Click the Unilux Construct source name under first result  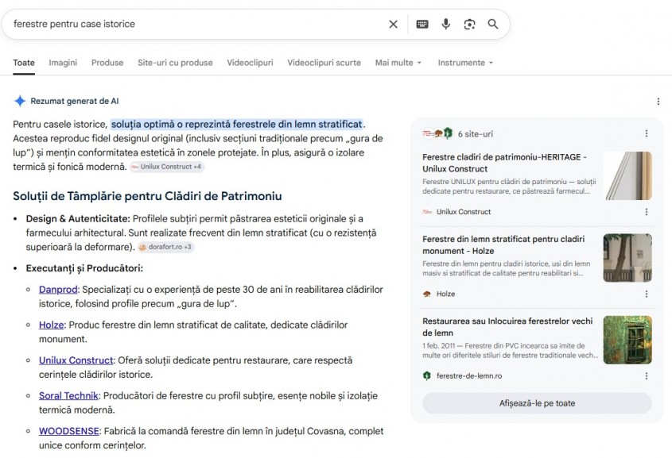(x=464, y=212)
